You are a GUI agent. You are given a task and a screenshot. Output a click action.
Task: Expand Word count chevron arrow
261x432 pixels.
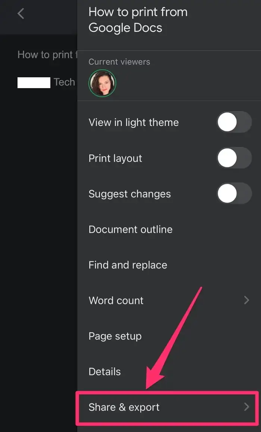pos(246,300)
